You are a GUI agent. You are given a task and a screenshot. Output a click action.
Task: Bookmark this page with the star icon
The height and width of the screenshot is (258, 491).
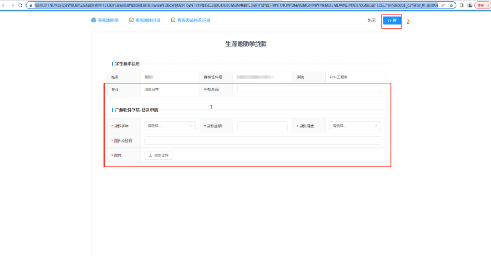(x=451, y=5)
